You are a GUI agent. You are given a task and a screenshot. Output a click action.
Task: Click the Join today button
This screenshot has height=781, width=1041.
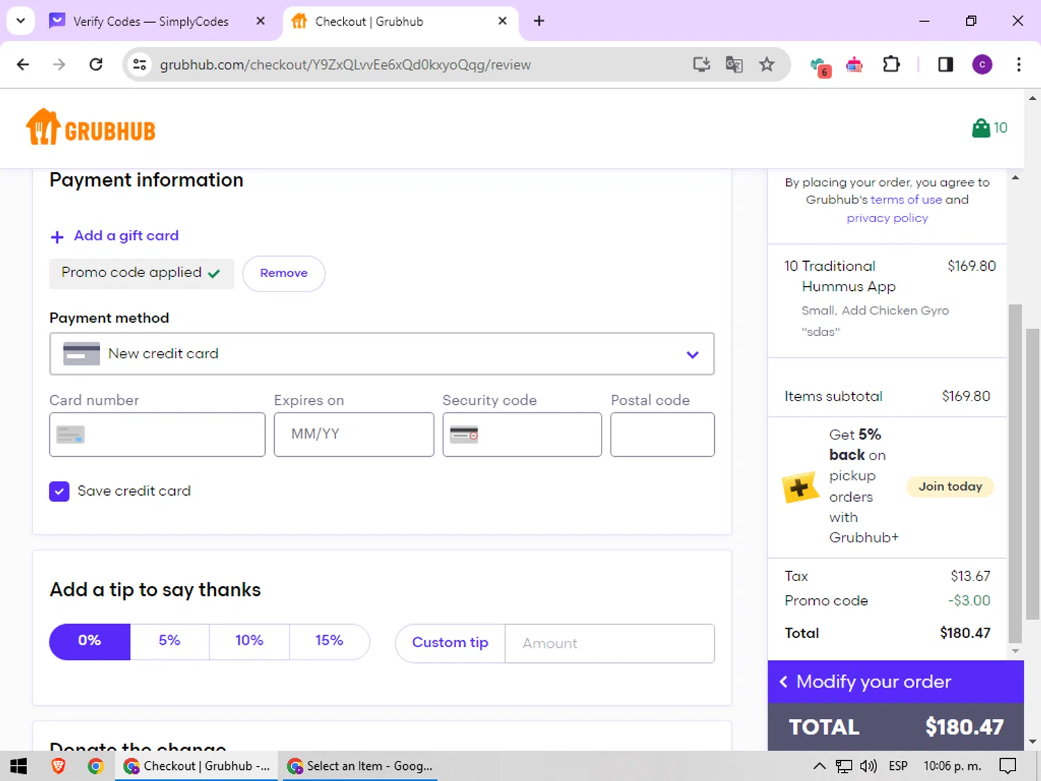tap(950, 487)
